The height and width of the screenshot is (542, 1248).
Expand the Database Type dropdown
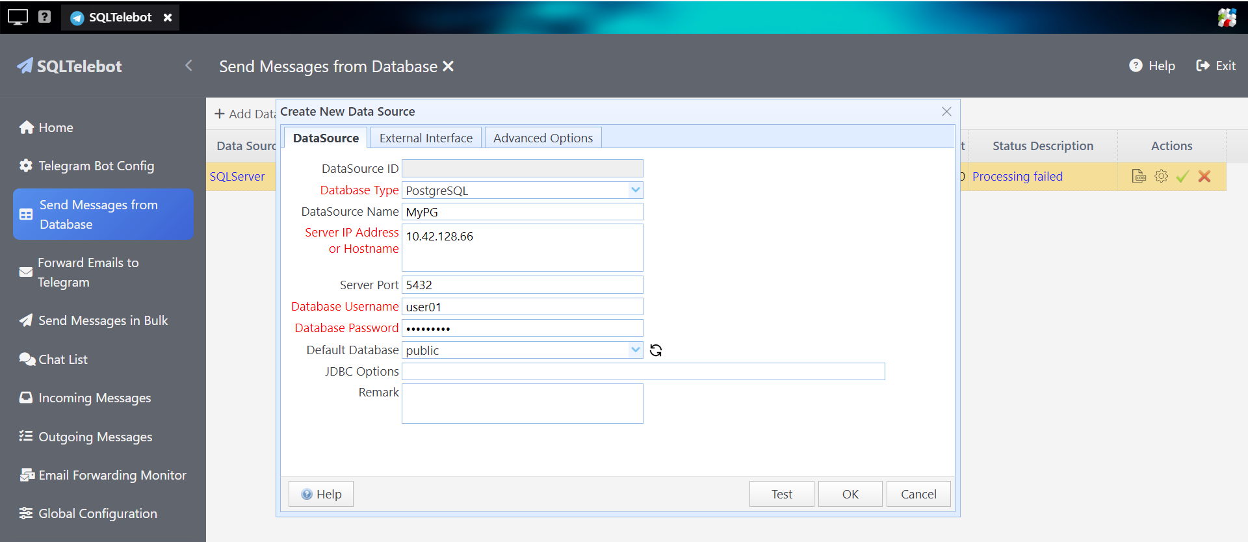(x=635, y=190)
